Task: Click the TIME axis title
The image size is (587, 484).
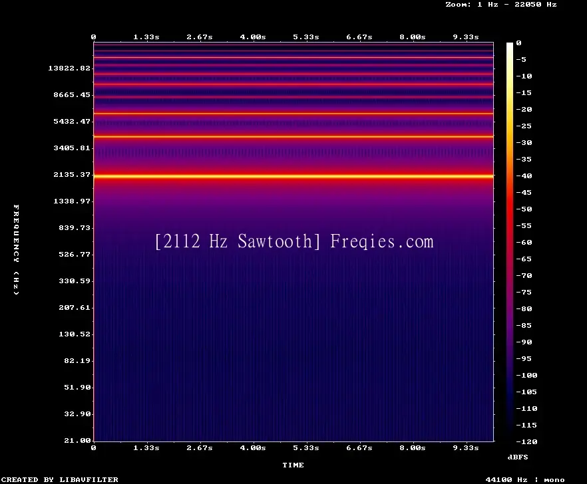Action: [293, 465]
